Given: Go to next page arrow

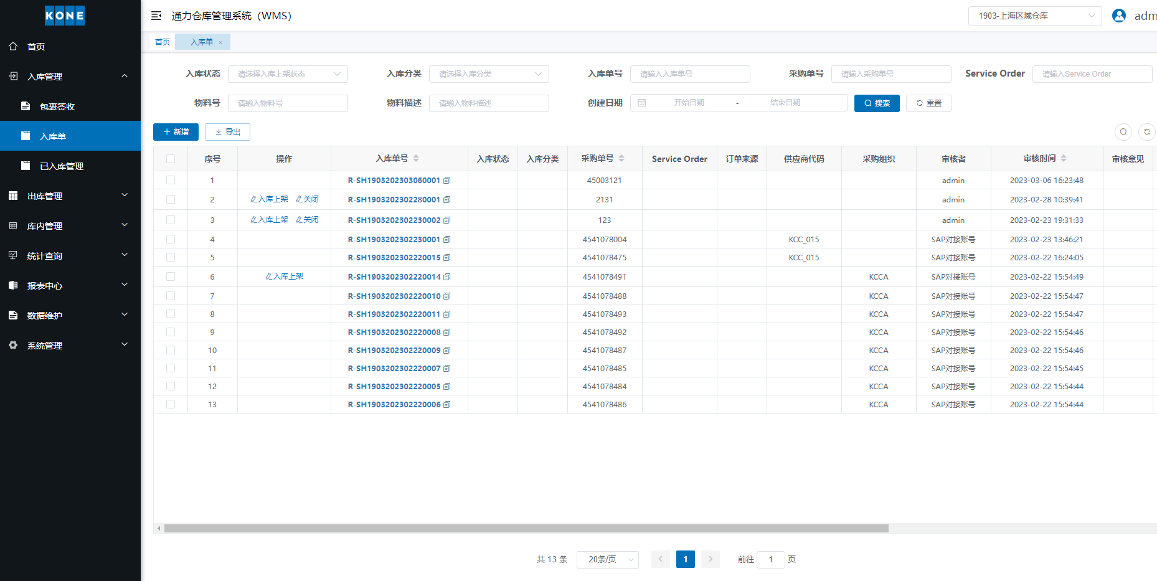Looking at the screenshot, I should (x=711, y=559).
